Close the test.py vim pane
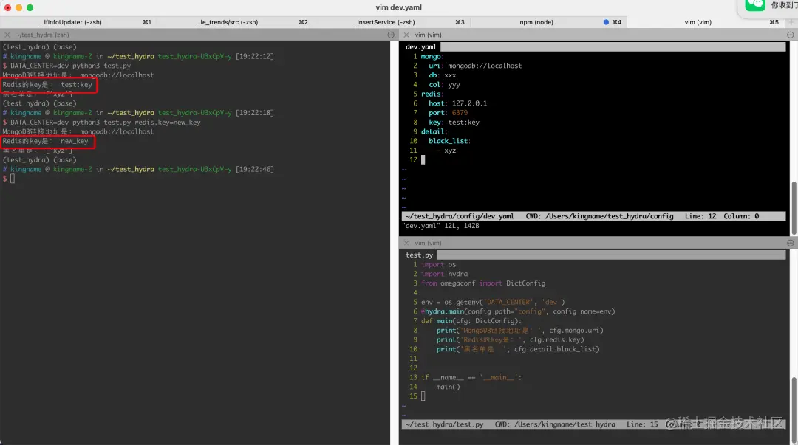The width and height of the screenshot is (798, 445). [406, 243]
